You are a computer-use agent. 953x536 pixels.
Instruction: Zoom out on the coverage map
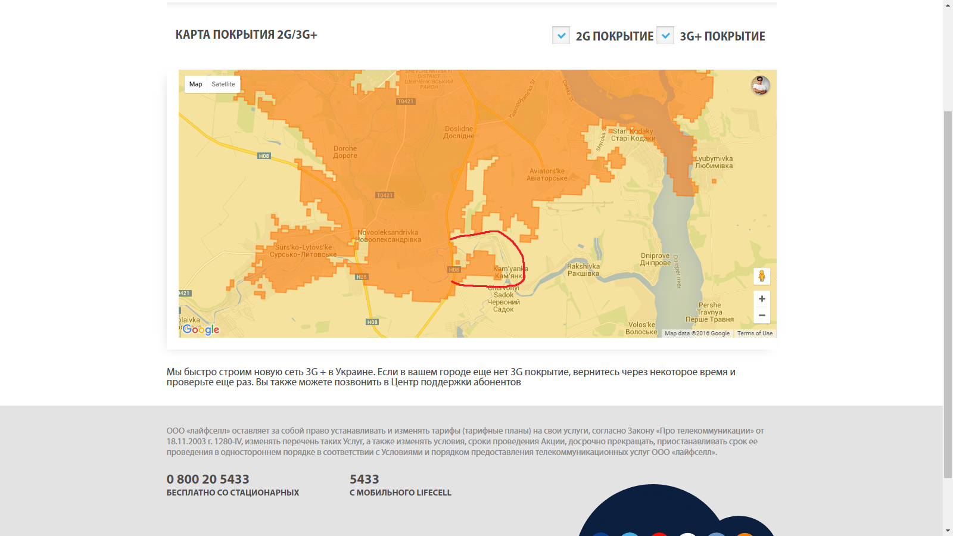[x=762, y=315]
